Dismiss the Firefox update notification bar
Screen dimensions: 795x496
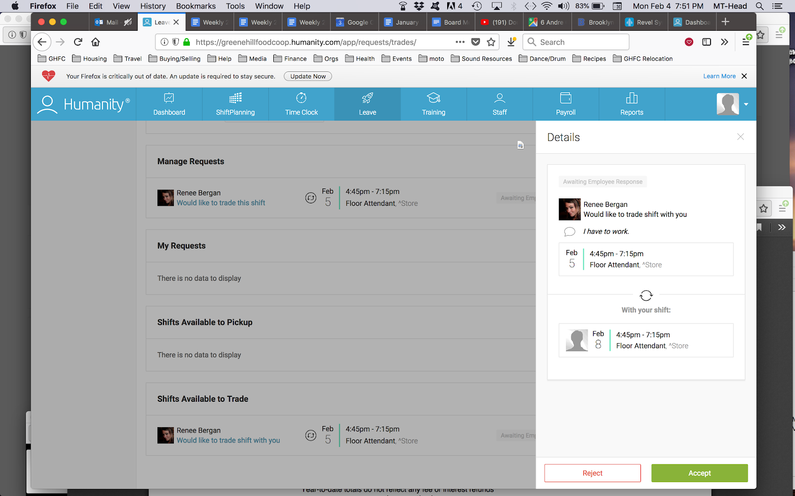tap(744, 76)
